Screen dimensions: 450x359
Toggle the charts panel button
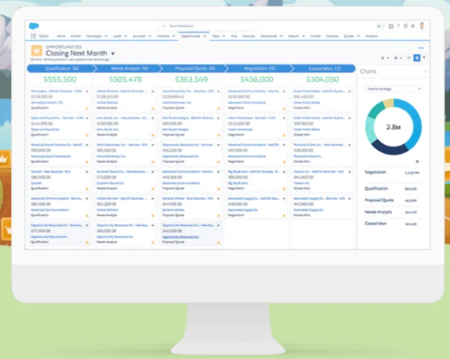[417, 58]
